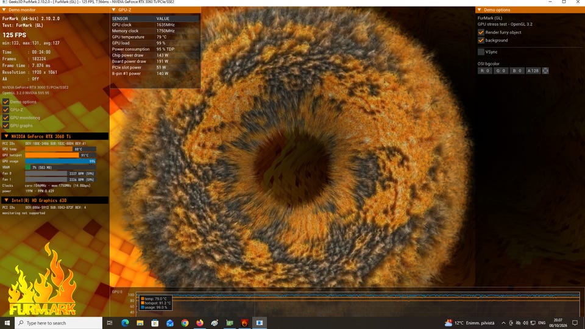Uncheck GPU monitoring checkbox
This screenshot has height=329, width=585.
5,118
